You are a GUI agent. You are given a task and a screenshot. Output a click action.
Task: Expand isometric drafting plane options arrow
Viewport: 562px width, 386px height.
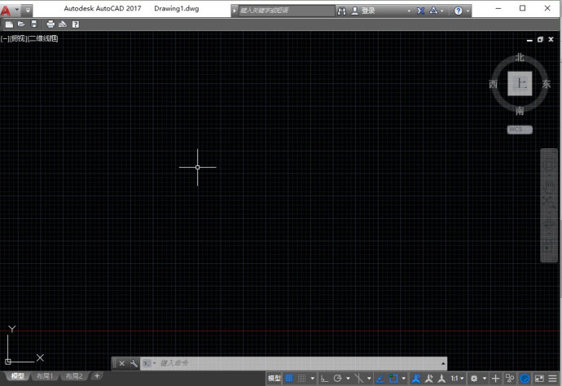point(369,378)
